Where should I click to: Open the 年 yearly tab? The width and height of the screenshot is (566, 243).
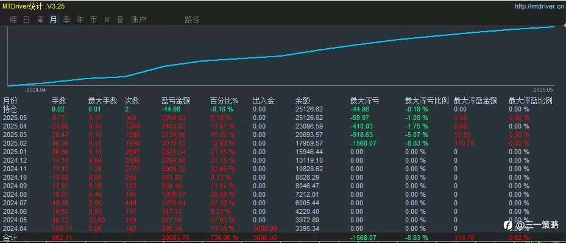pos(80,20)
